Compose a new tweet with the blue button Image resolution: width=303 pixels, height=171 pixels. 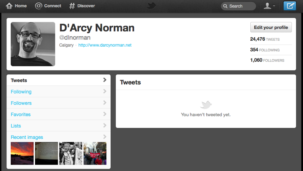(x=290, y=6)
